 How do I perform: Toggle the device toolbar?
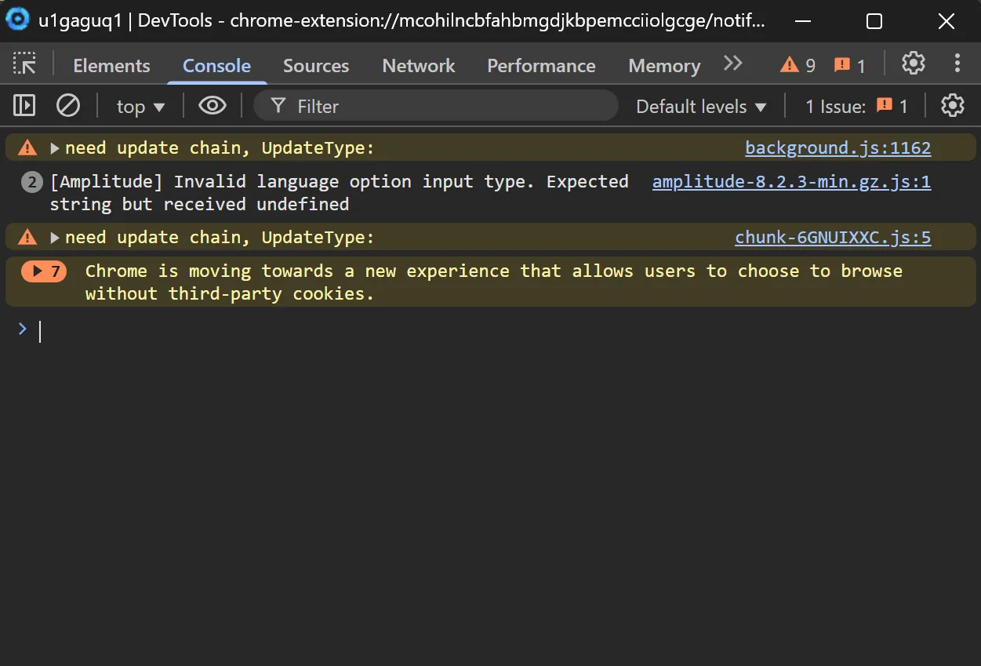tap(24, 105)
